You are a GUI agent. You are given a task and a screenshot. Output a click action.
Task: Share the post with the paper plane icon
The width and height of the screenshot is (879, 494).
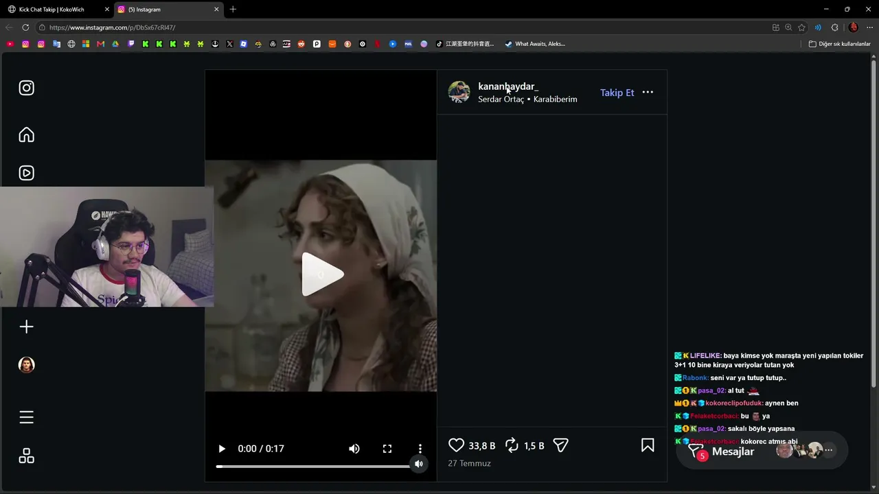pos(560,445)
